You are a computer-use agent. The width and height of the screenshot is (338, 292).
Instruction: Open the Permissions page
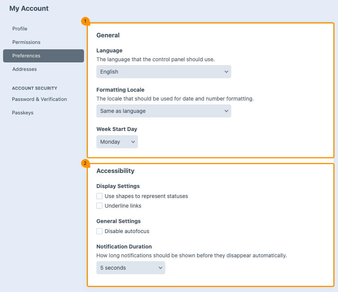[x=26, y=42]
